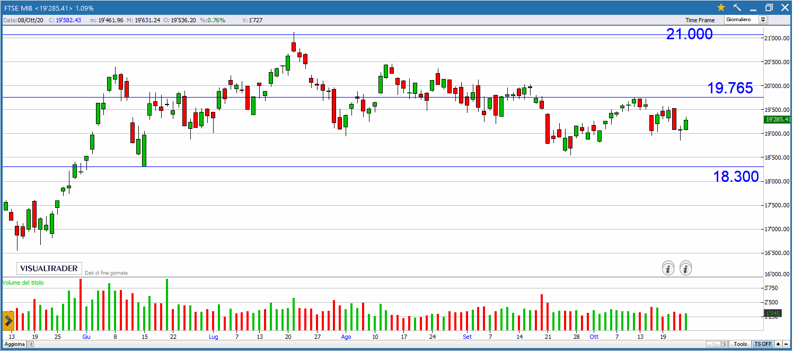Click the 'Set' month marker on time axis
793x351 pixels.
[x=467, y=336]
